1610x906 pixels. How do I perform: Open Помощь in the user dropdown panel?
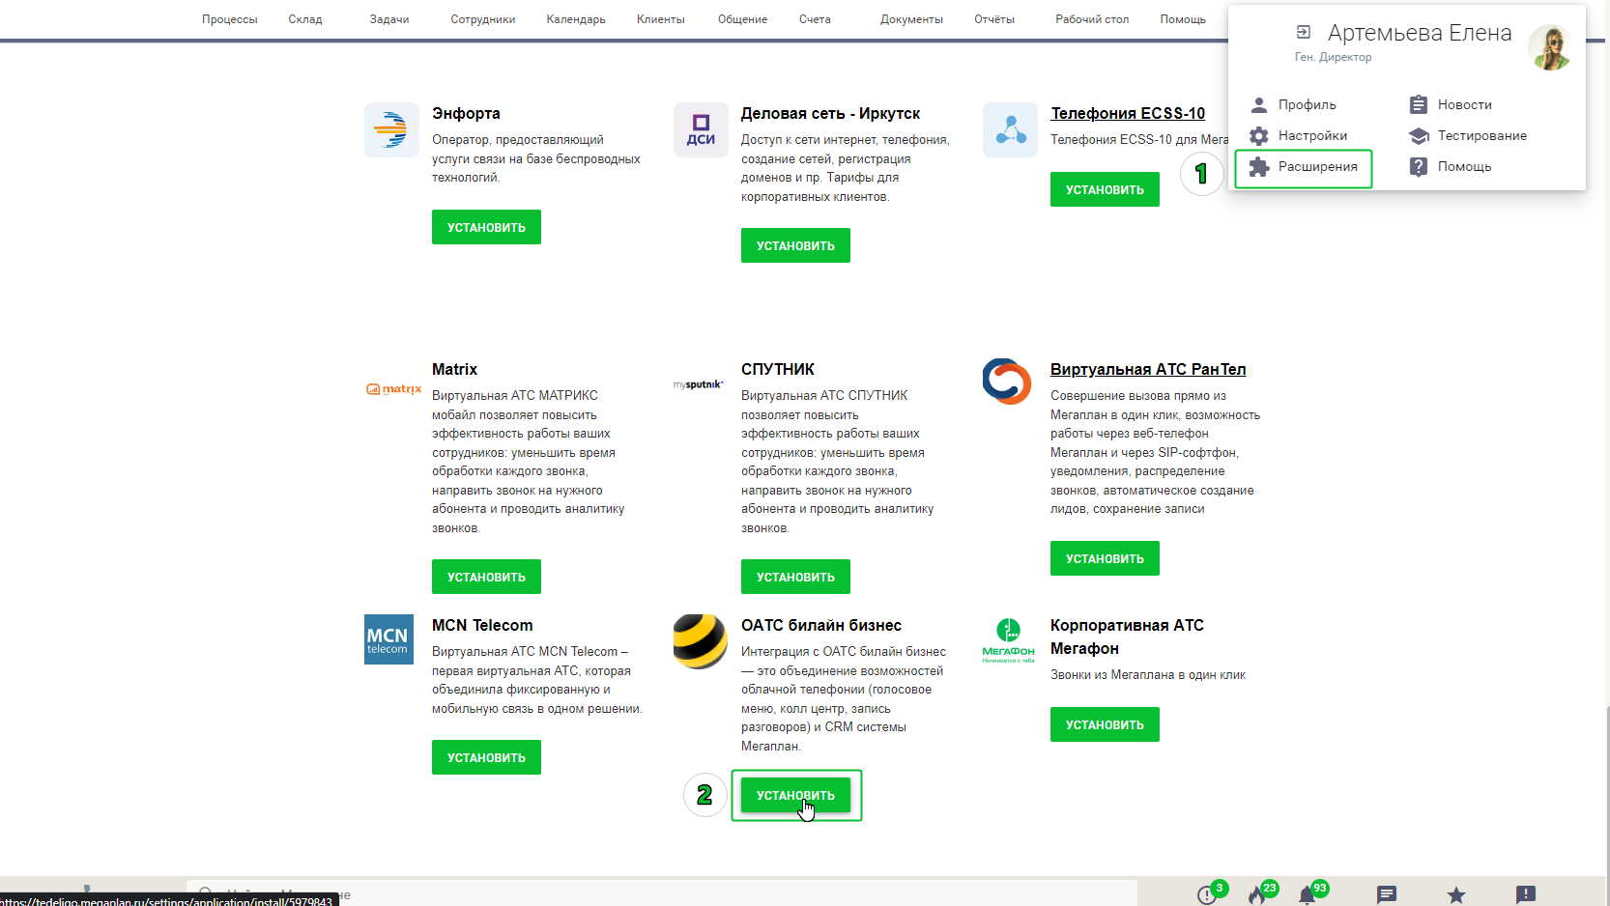(x=1464, y=166)
